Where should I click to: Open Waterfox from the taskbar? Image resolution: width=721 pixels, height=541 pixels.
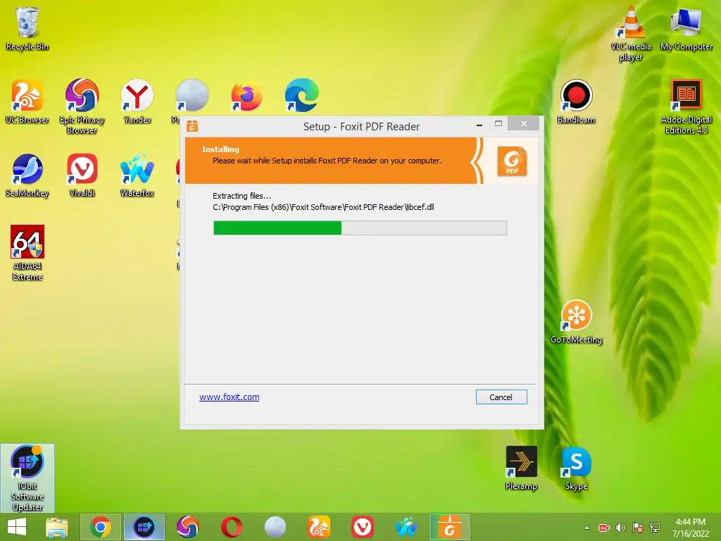click(x=406, y=527)
